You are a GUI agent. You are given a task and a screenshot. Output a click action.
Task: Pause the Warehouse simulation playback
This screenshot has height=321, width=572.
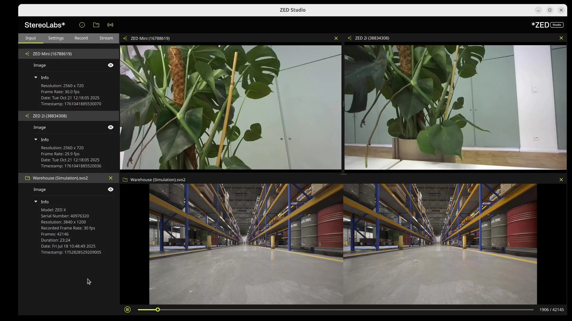(x=128, y=309)
